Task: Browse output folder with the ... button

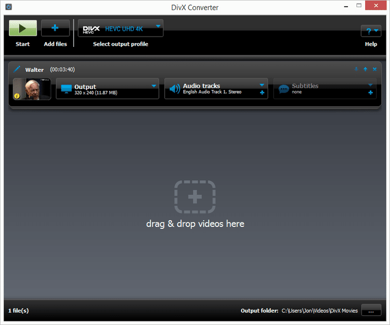Action: click(371, 310)
